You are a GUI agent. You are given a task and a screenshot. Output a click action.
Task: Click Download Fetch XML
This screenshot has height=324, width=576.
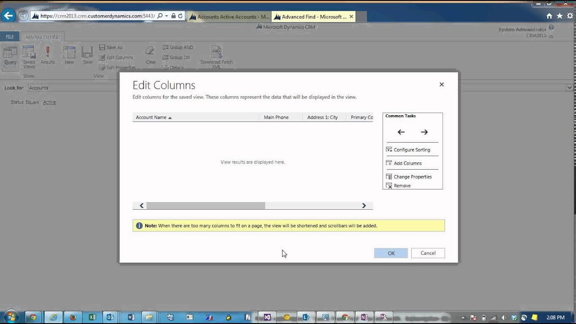[216, 57]
